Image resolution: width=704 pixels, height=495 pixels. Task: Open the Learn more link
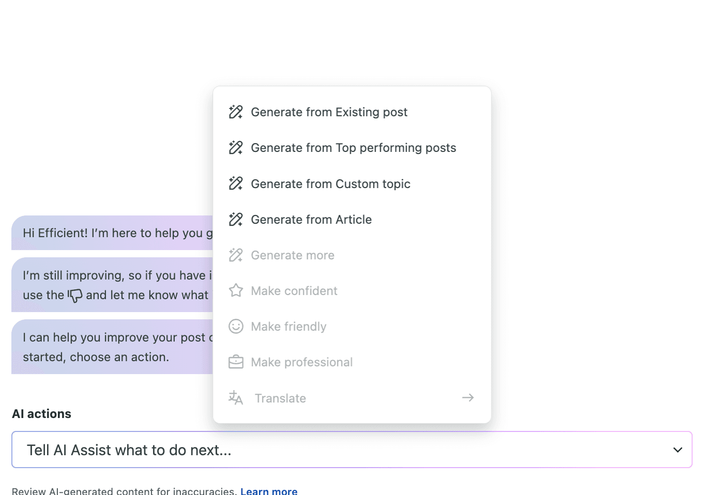click(x=269, y=491)
